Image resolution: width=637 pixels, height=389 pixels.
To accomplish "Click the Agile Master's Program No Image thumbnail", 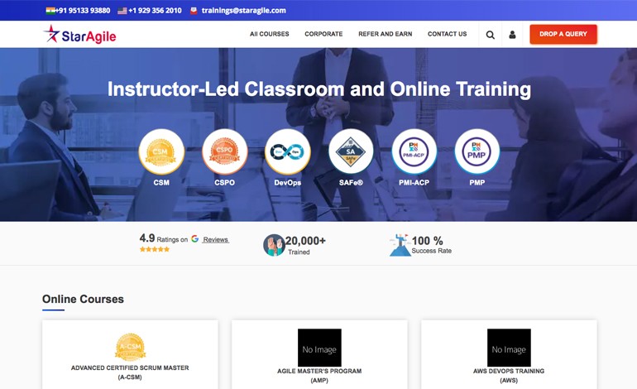I will click(319, 348).
